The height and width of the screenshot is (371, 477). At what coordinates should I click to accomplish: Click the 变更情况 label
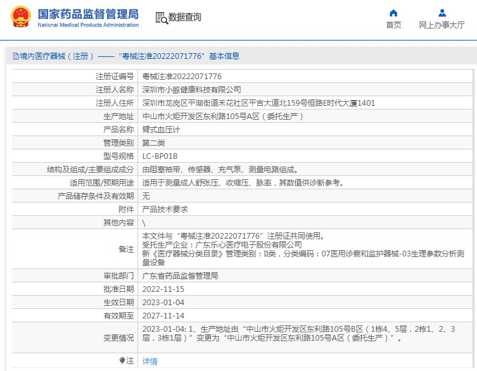pyautogui.click(x=118, y=338)
